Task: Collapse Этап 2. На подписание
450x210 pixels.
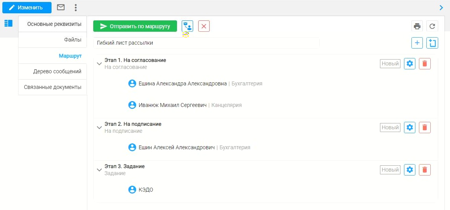Action: (x=99, y=127)
